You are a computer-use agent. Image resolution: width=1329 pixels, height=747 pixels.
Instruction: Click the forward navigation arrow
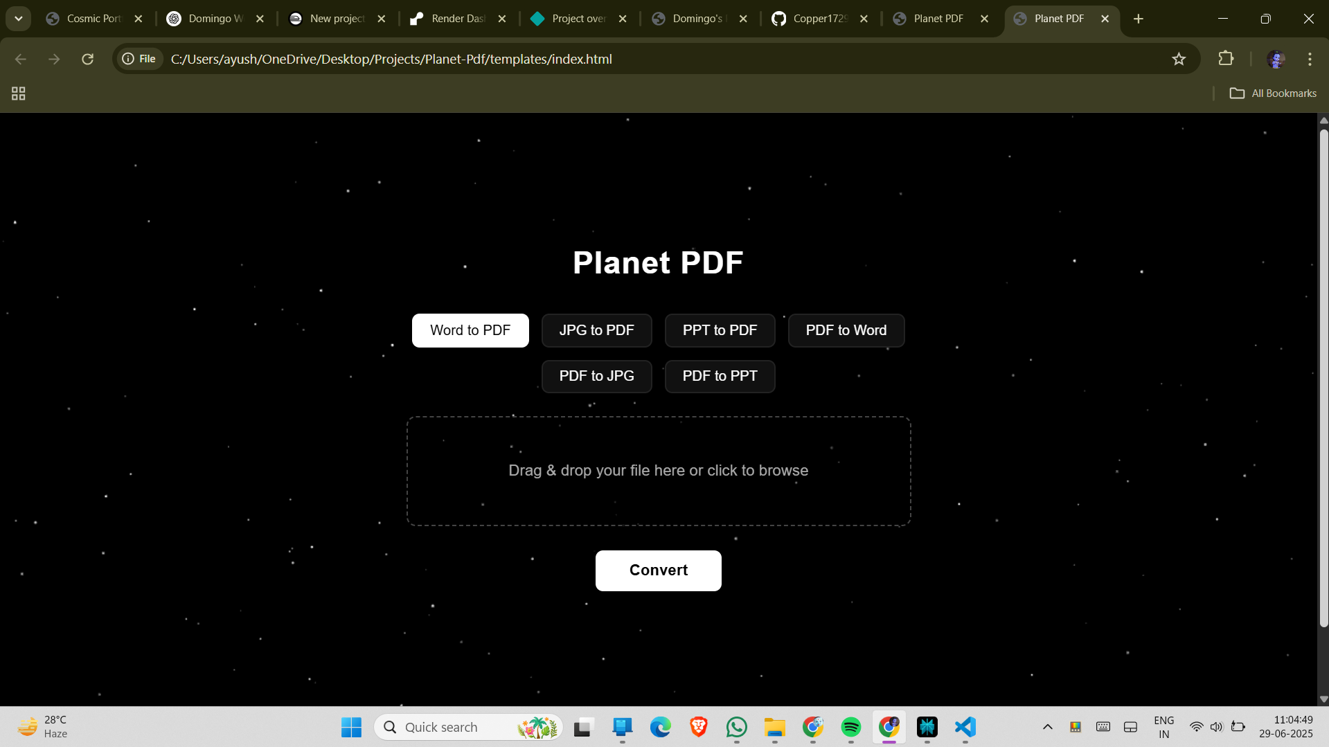tap(54, 59)
